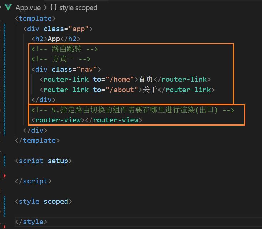Click the "app" class value

click(x=79, y=29)
